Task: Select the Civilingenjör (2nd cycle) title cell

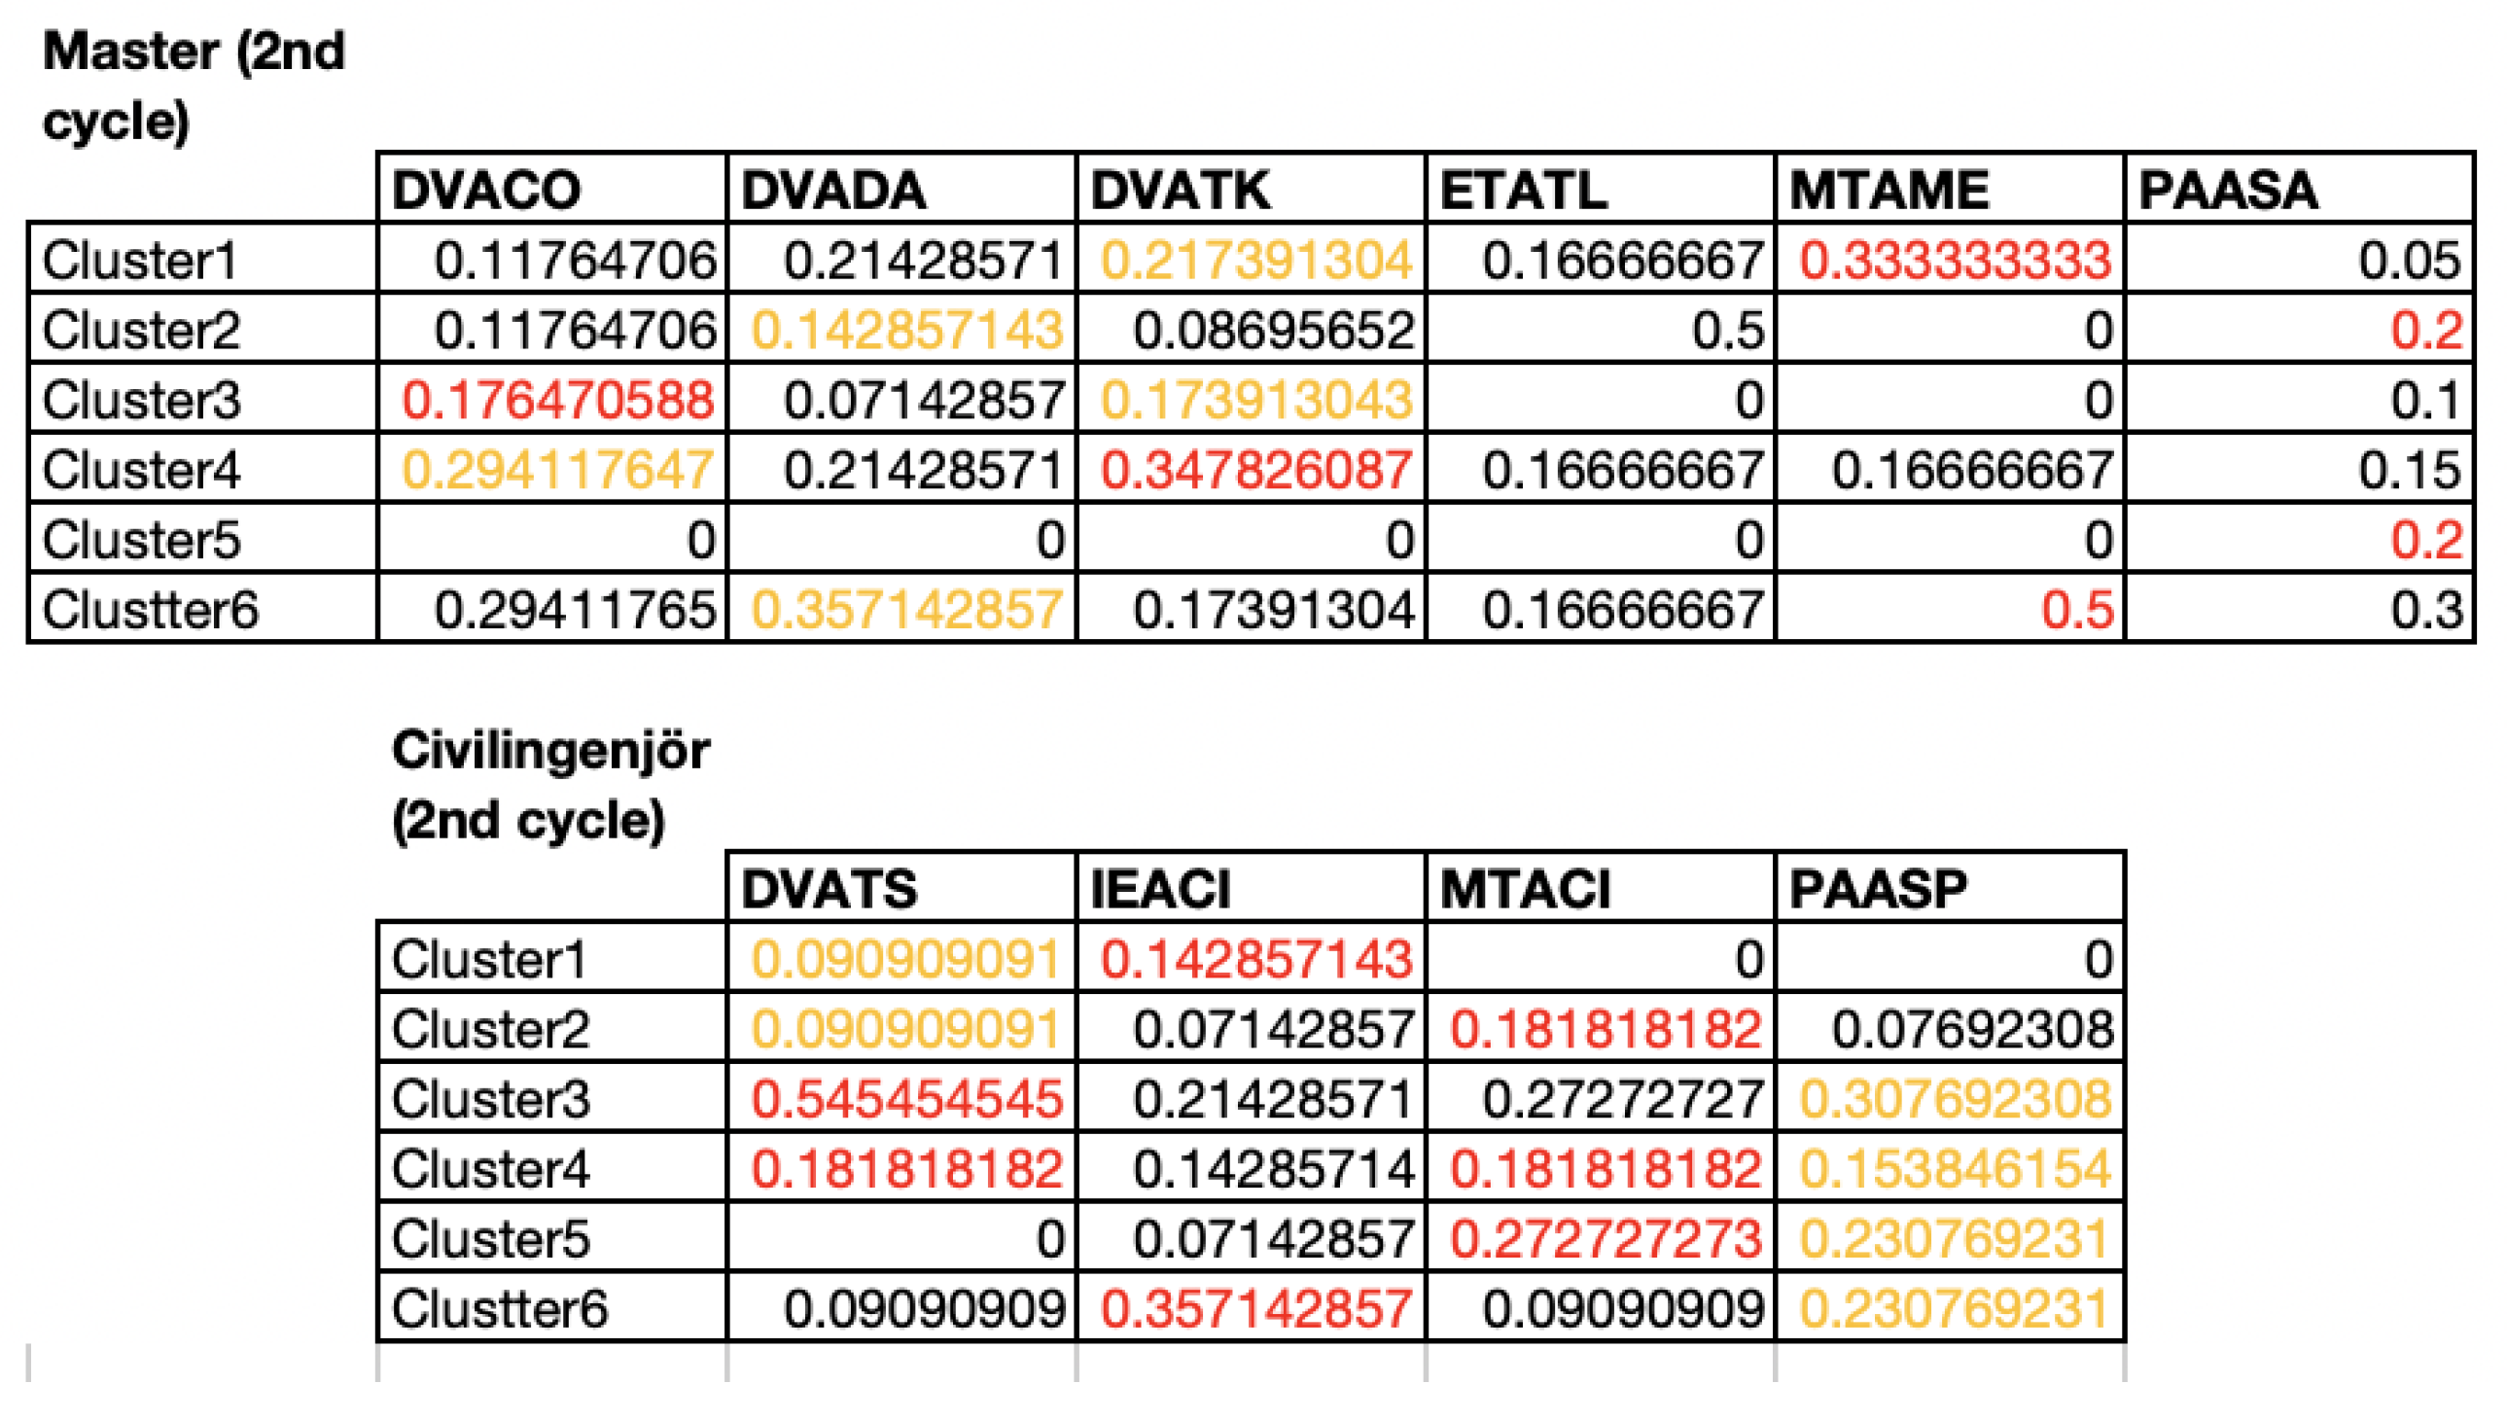Action: tap(552, 785)
